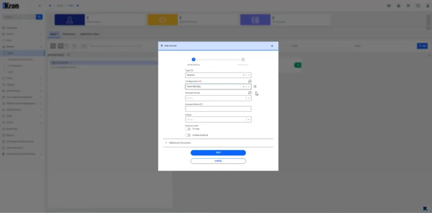
Task: Click the second wizard step circle
Action: [x=243, y=59]
